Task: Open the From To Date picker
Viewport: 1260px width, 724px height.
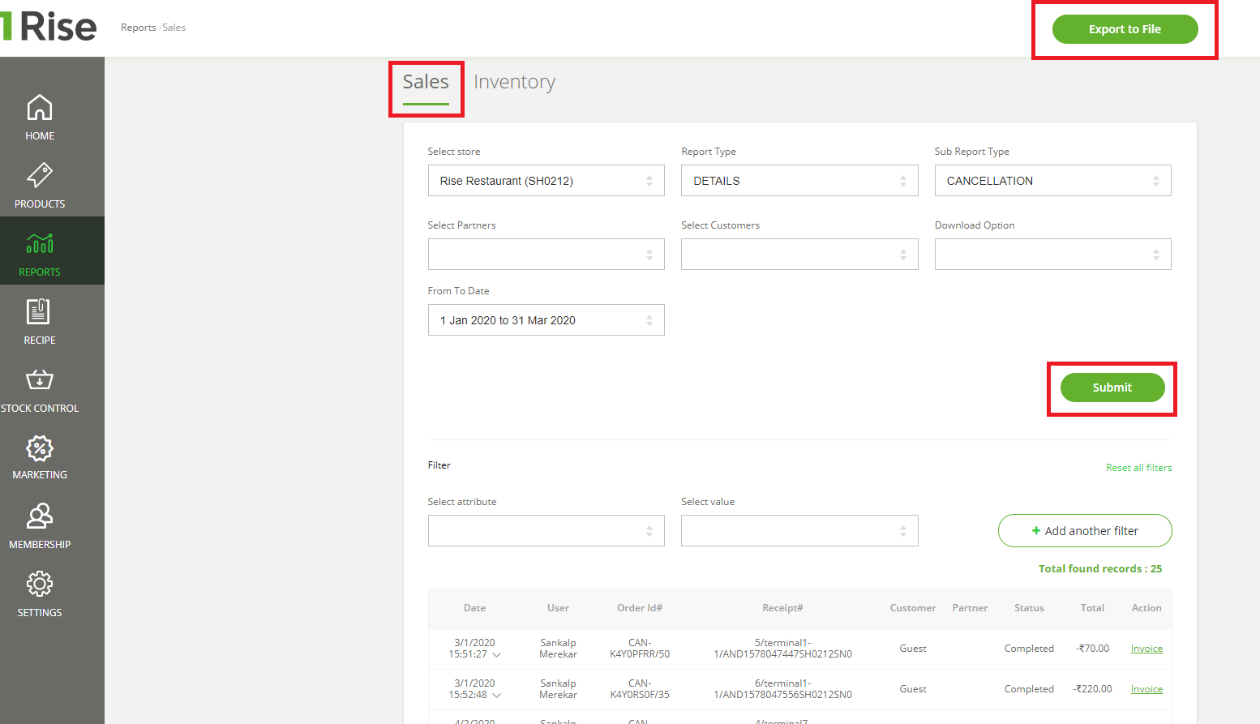Action: coord(546,320)
